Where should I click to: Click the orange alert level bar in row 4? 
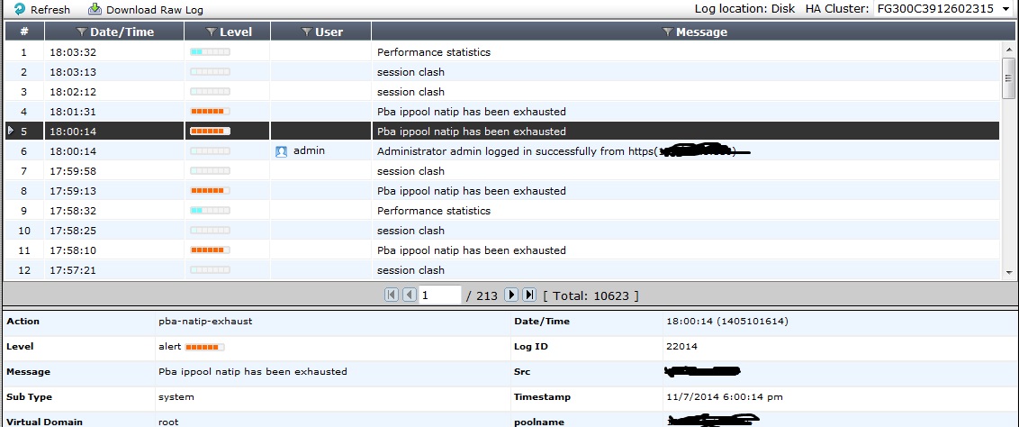tap(209, 112)
